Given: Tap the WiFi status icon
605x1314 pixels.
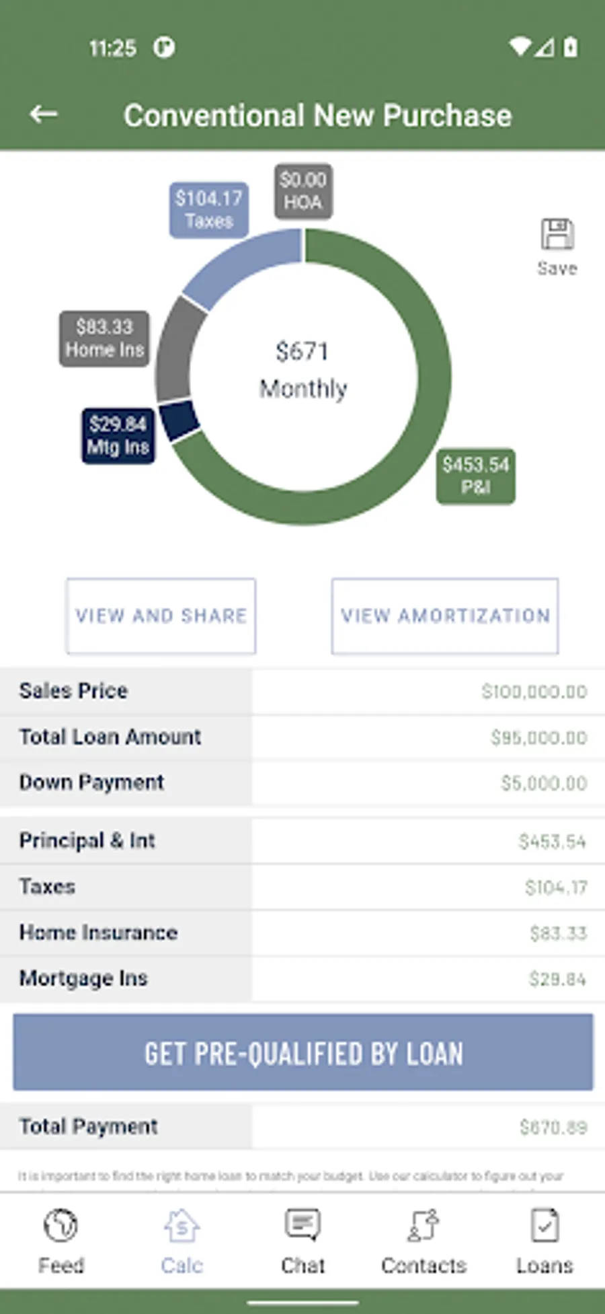Looking at the screenshot, I should (519, 46).
